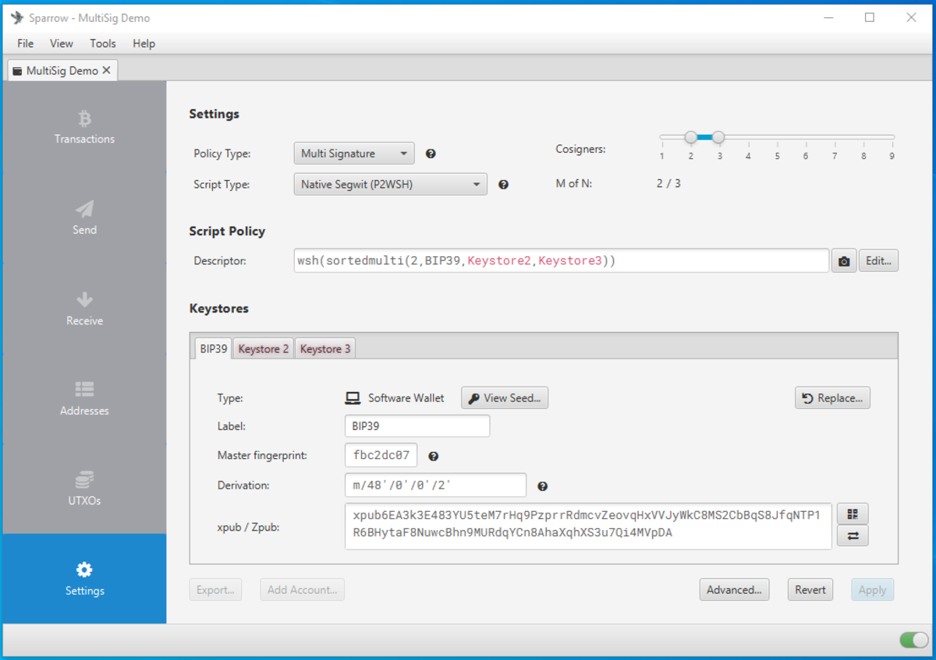This screenshot has width=936, height=660.
Task: Click the View Seed... button
Action: pyautogui.click(x=505, y=398)
